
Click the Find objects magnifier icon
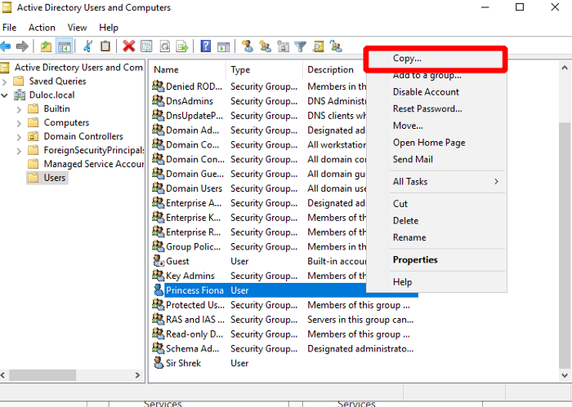[x=318, y=46]
